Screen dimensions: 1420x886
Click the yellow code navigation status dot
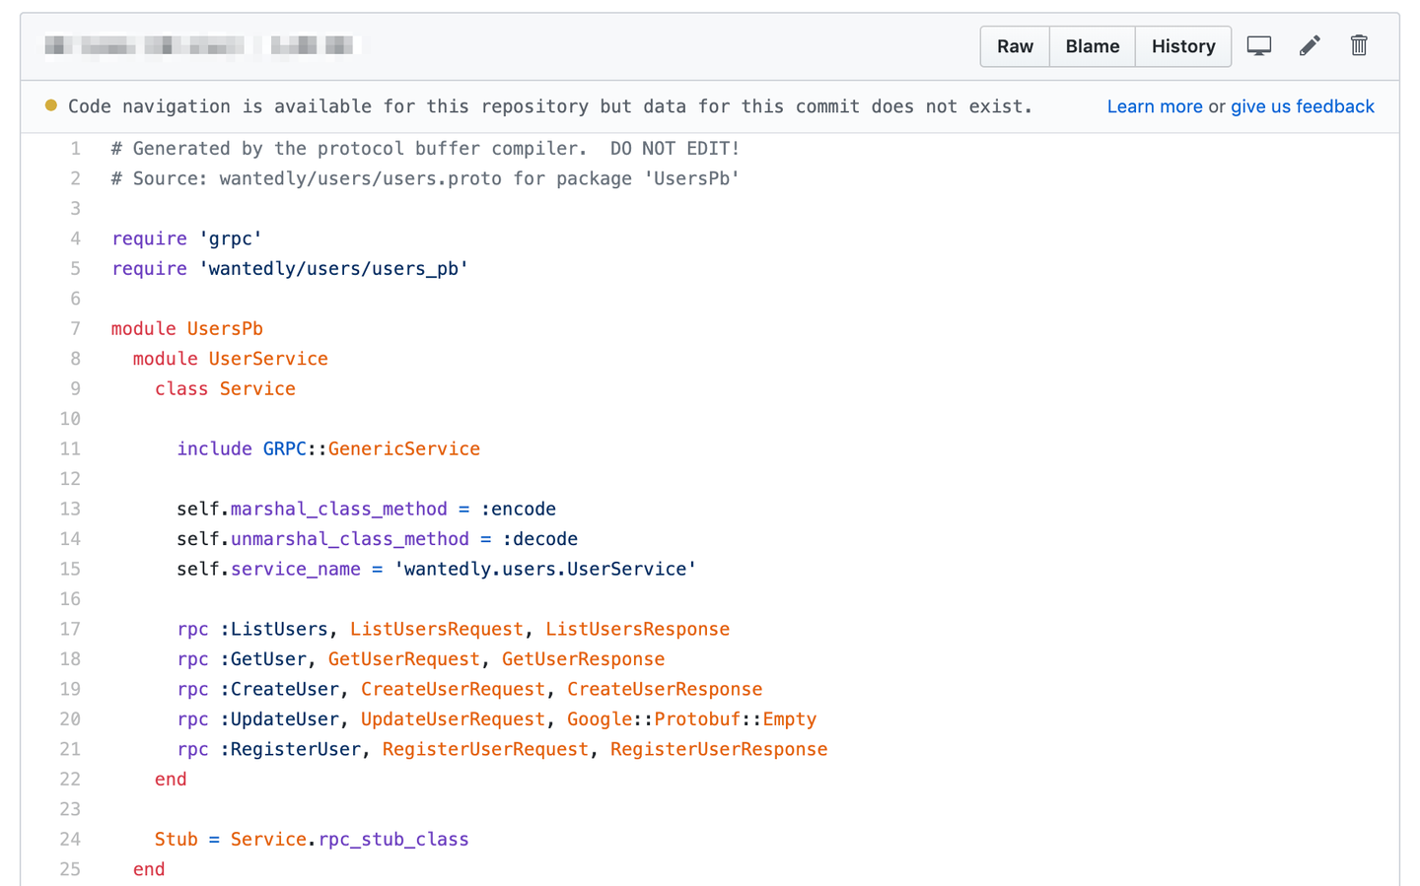click(x=51, y=105)
